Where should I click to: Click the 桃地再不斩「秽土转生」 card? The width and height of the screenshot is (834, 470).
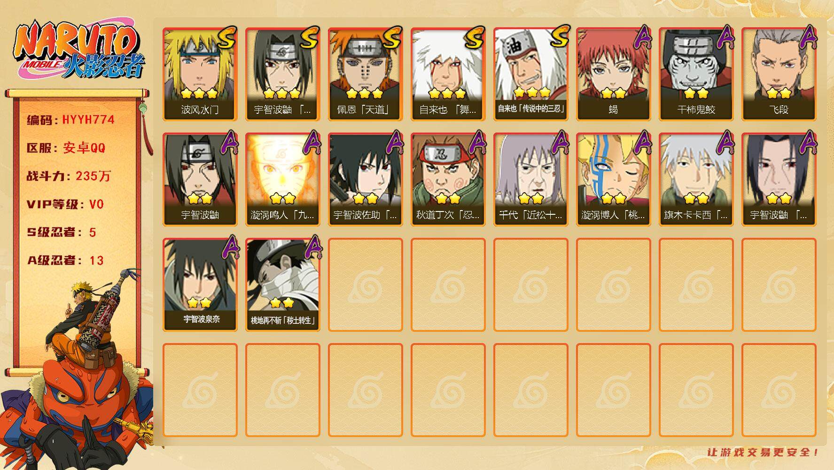tap(283, 285)
